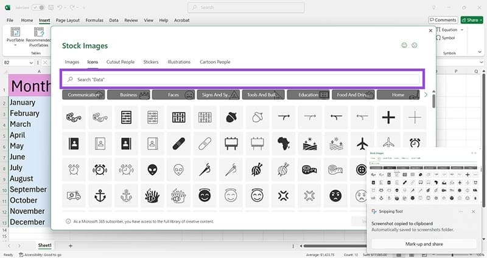Open the Name Box dropdown showing B2

point(31,63)
